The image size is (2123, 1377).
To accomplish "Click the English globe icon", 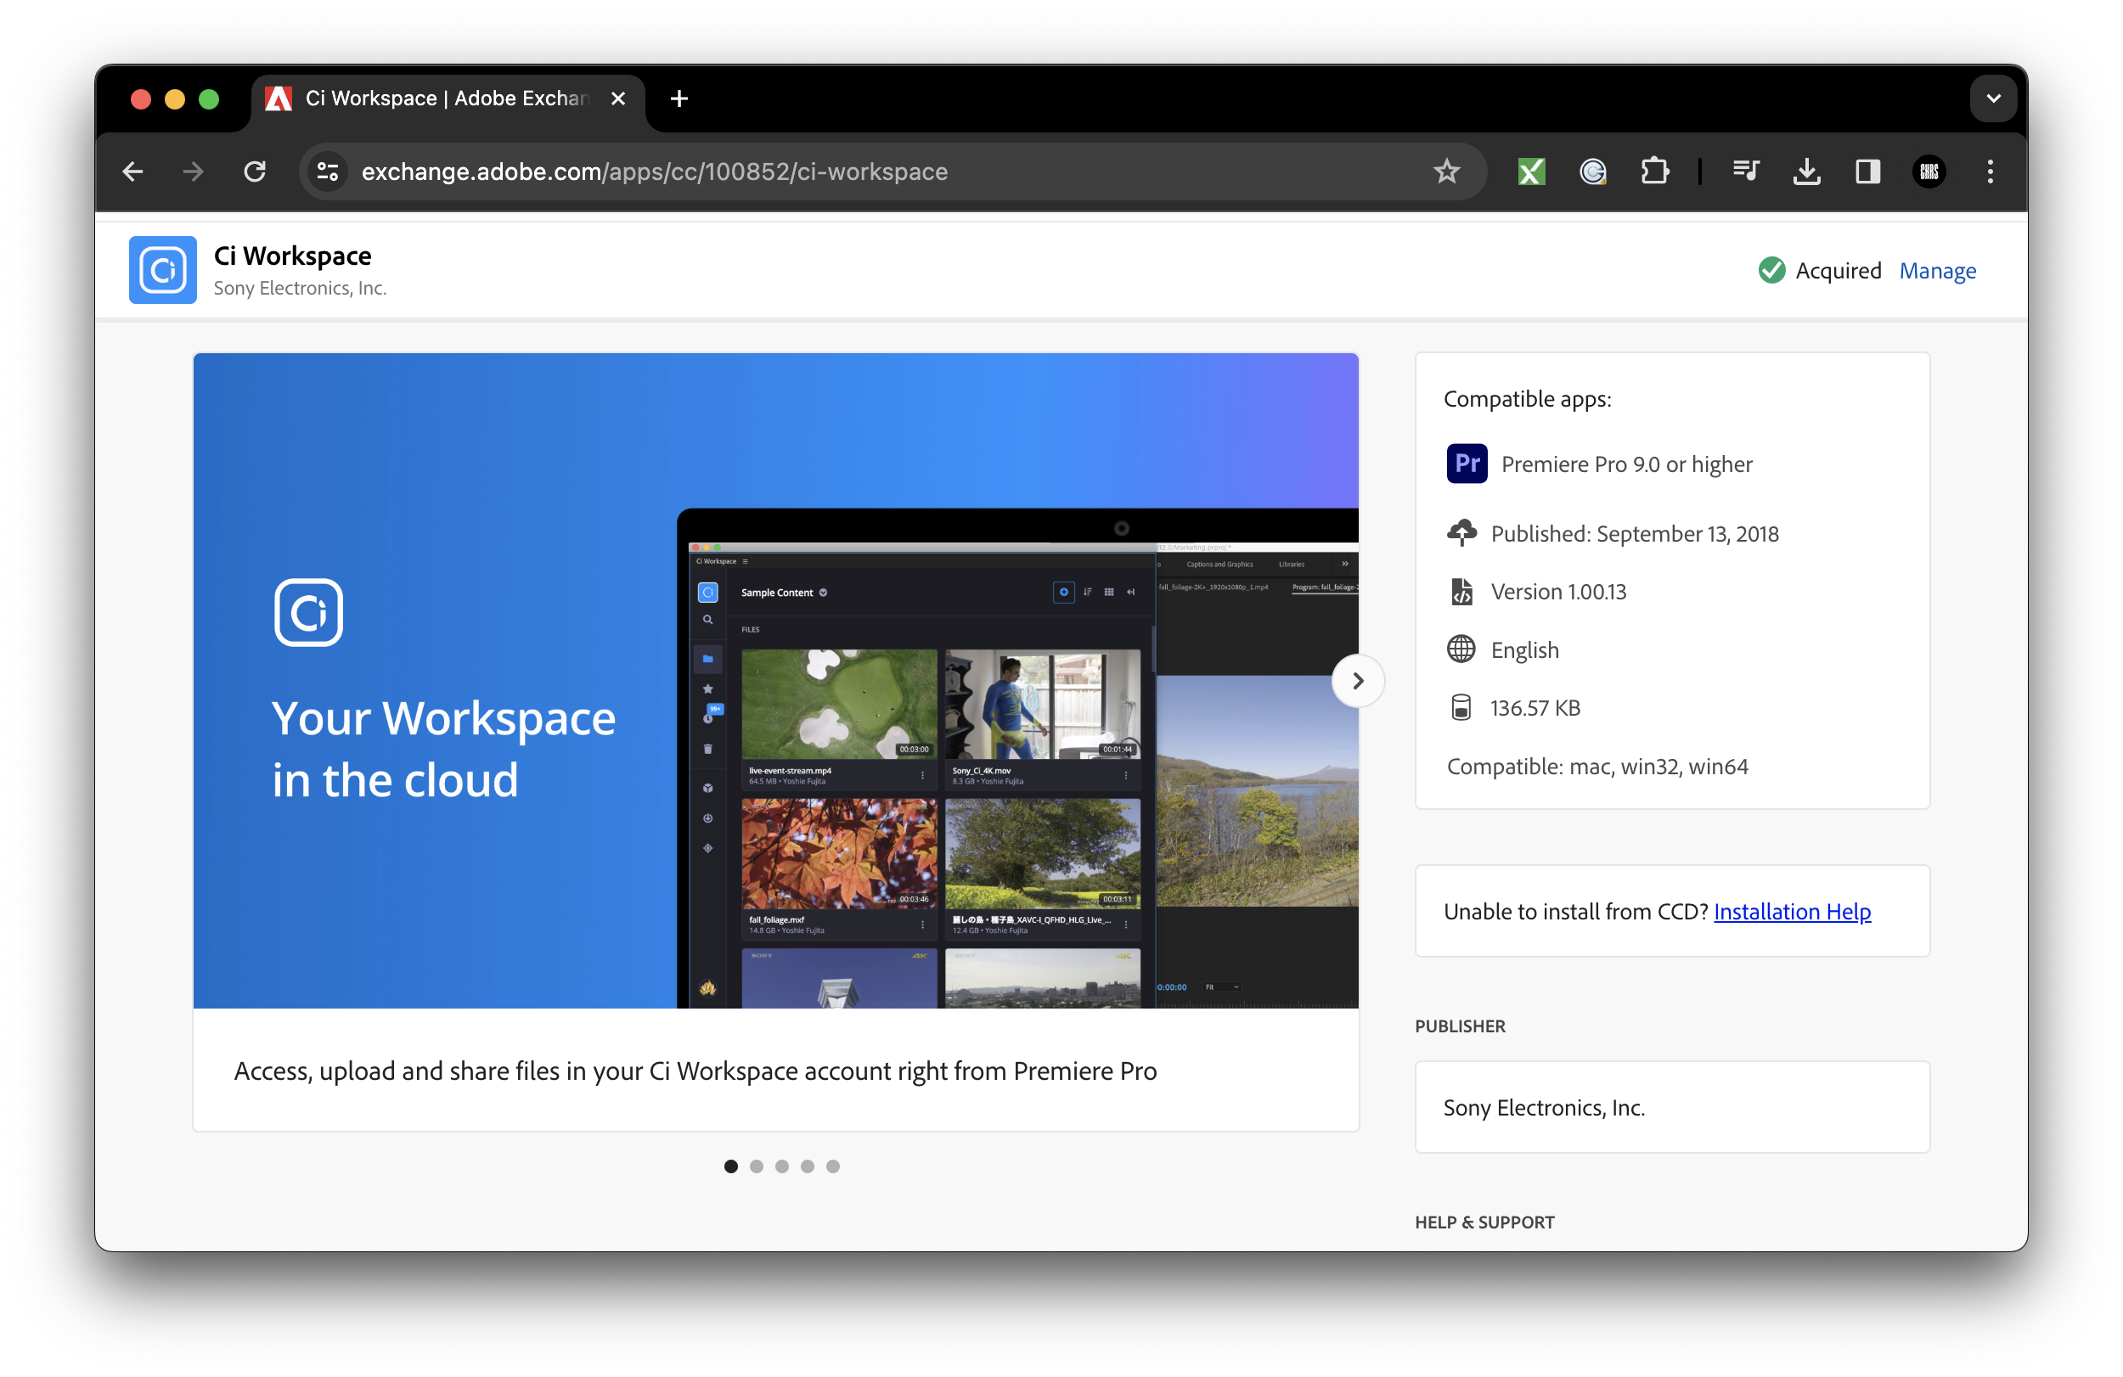I will pyautogui.click(x=1461, y=649).
